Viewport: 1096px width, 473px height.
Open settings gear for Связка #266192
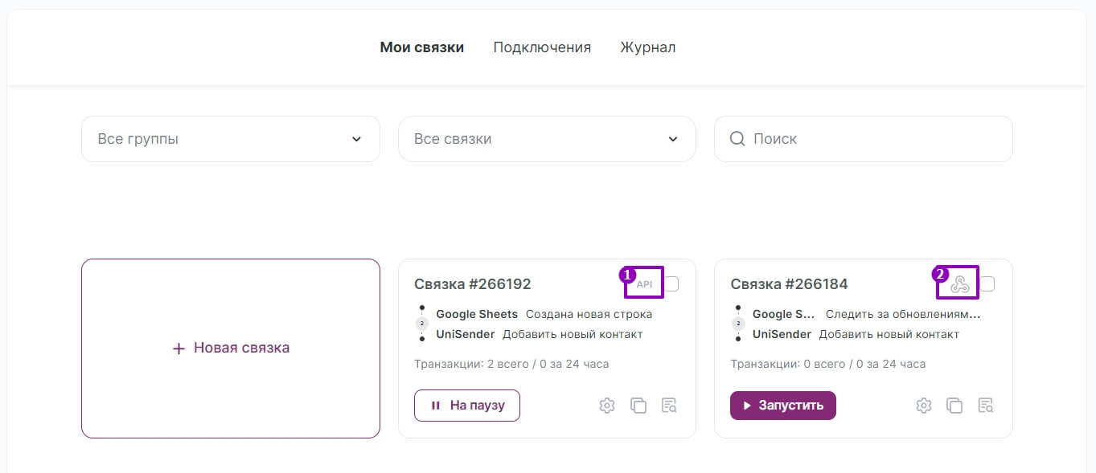tap(607, 406)
